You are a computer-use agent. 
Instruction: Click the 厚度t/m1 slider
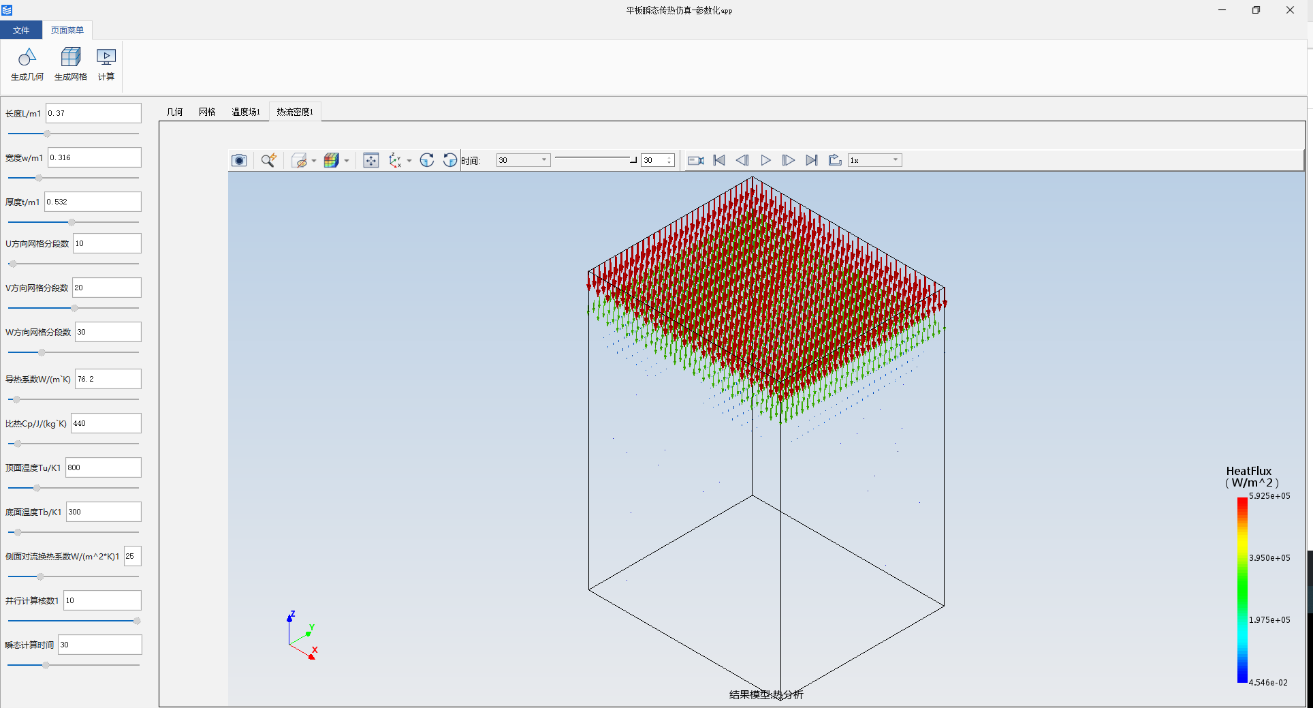(73, 222)
